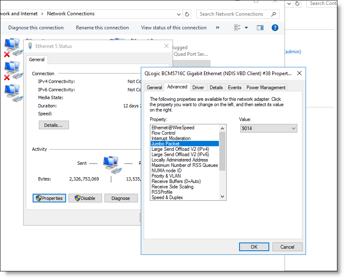The image size is (344, 278).
Task: Switch to the Events tab
Action: (x=235, y=88)
